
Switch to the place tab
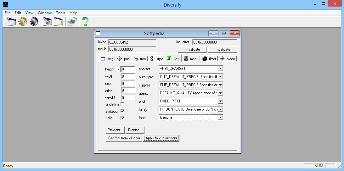point(227,59)
